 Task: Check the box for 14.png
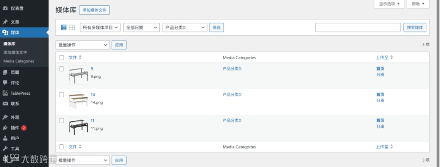pos(62,95)
